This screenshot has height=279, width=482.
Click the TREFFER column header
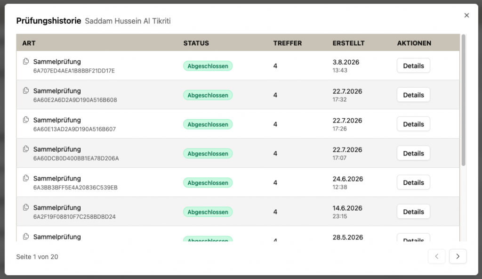(x=288, y=43)
